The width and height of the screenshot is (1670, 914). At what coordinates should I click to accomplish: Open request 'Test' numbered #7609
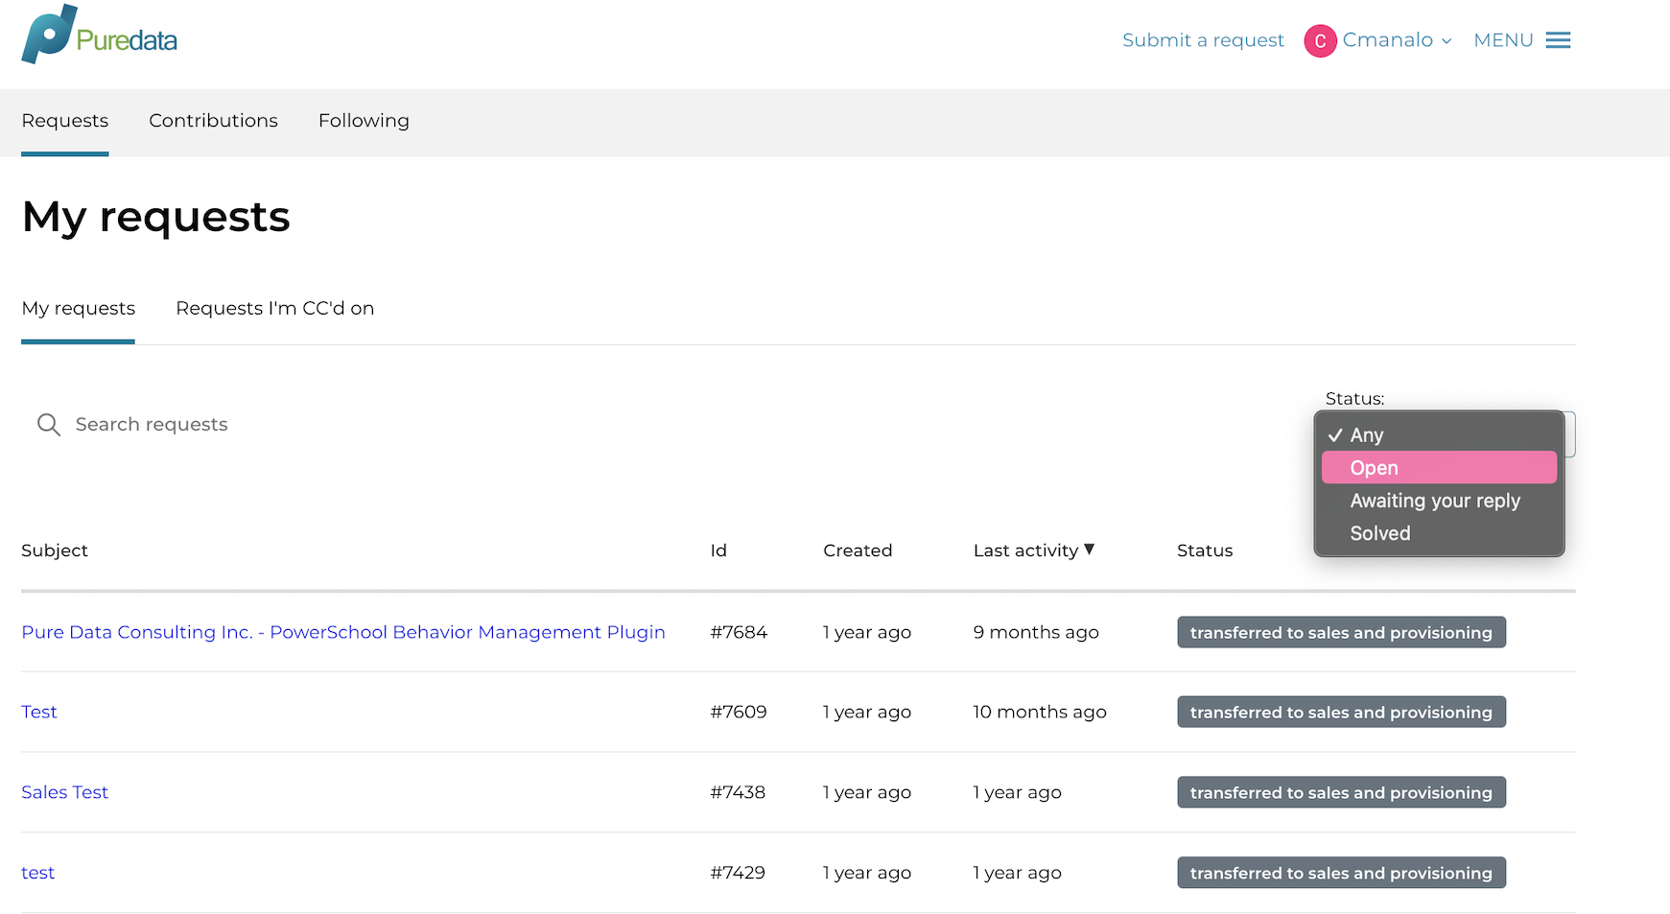(38, 712)
